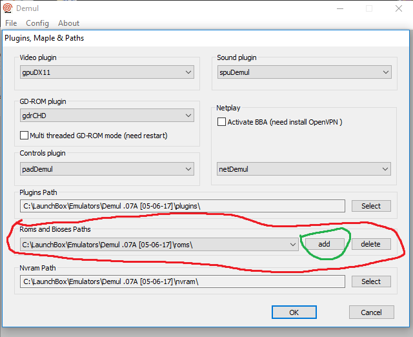
Task: Click the 'Video plugin' group label
Action: coord(38,57)
